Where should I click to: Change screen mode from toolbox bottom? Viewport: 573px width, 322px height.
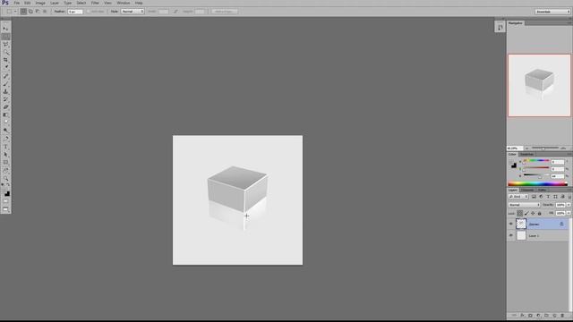click(5, 209)
